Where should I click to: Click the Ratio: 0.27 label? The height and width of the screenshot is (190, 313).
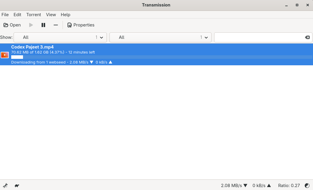point(289,186)
